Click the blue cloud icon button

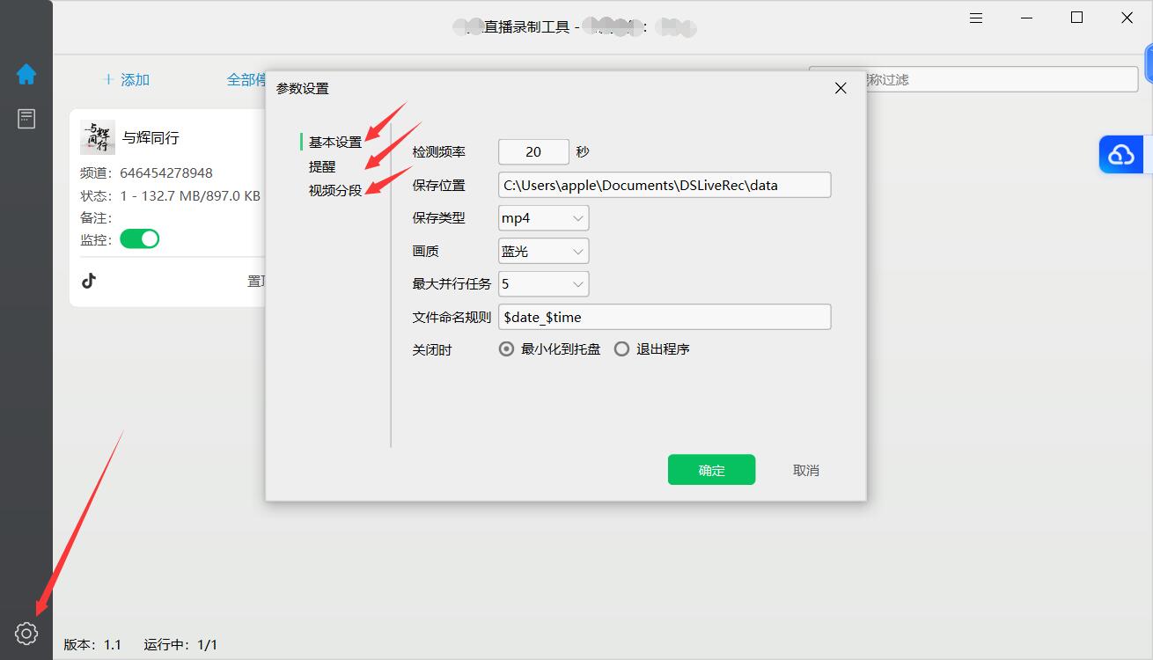(x=1120, y=155)
